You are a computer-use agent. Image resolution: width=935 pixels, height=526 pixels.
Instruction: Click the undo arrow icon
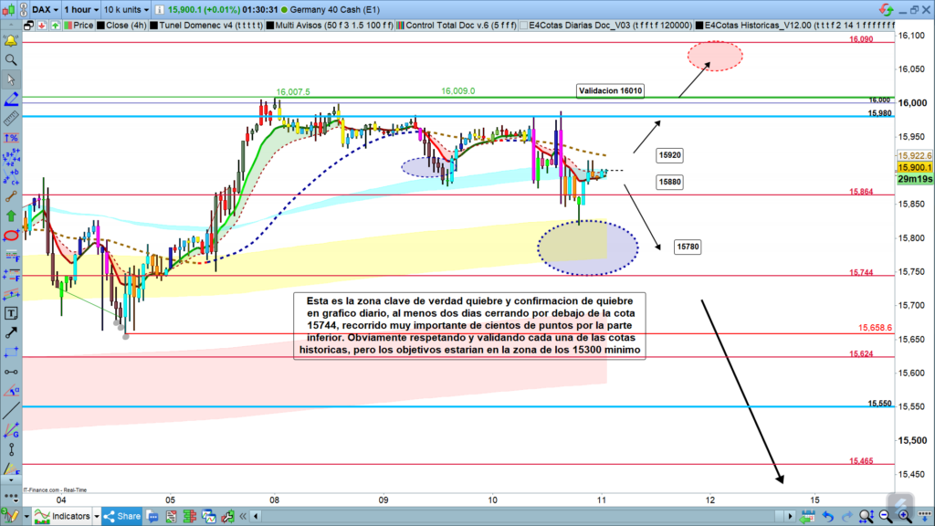pyautogui.click(x=826, y=517)
